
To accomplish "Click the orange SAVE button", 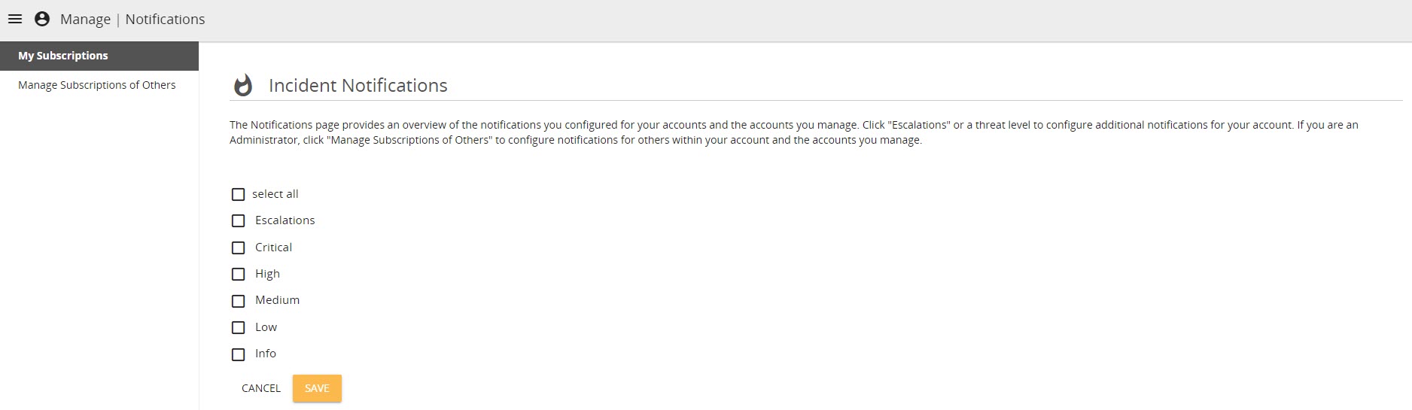I will [x=317, y=388].
